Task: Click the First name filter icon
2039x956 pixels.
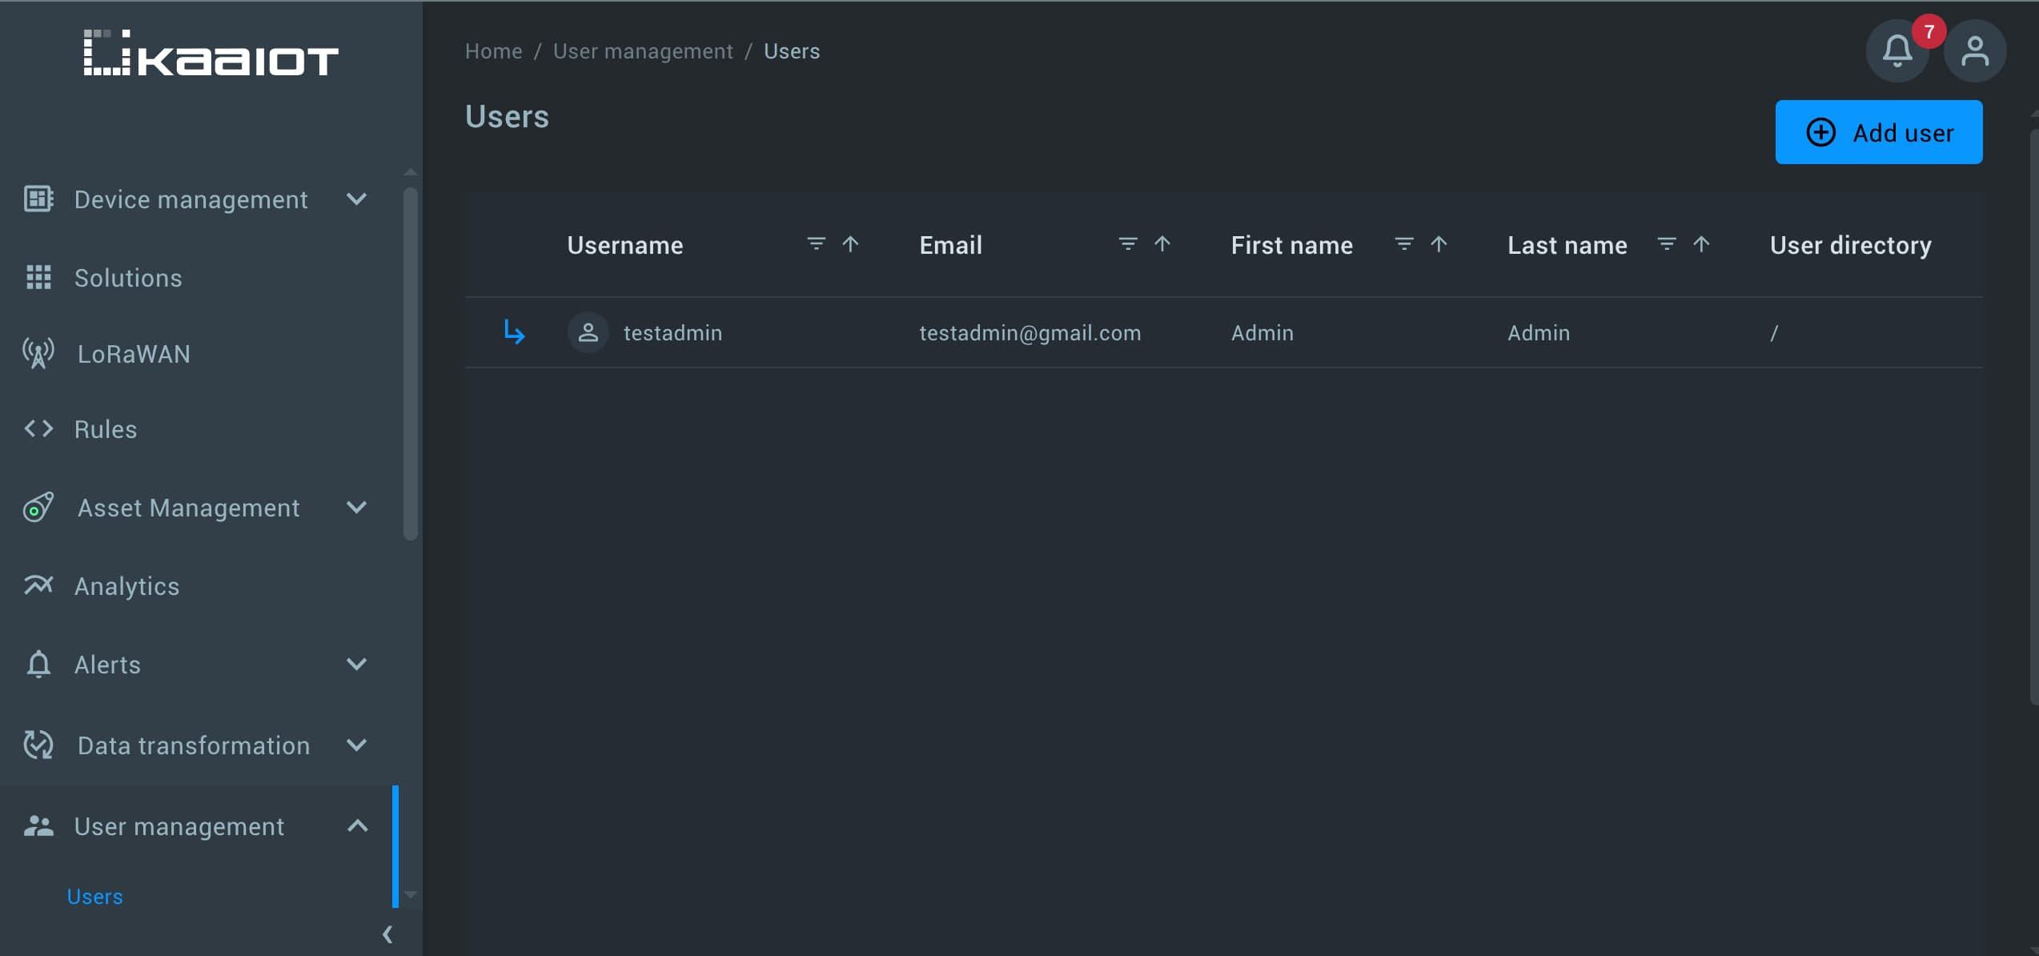Action: click(x=1403, y=243)
